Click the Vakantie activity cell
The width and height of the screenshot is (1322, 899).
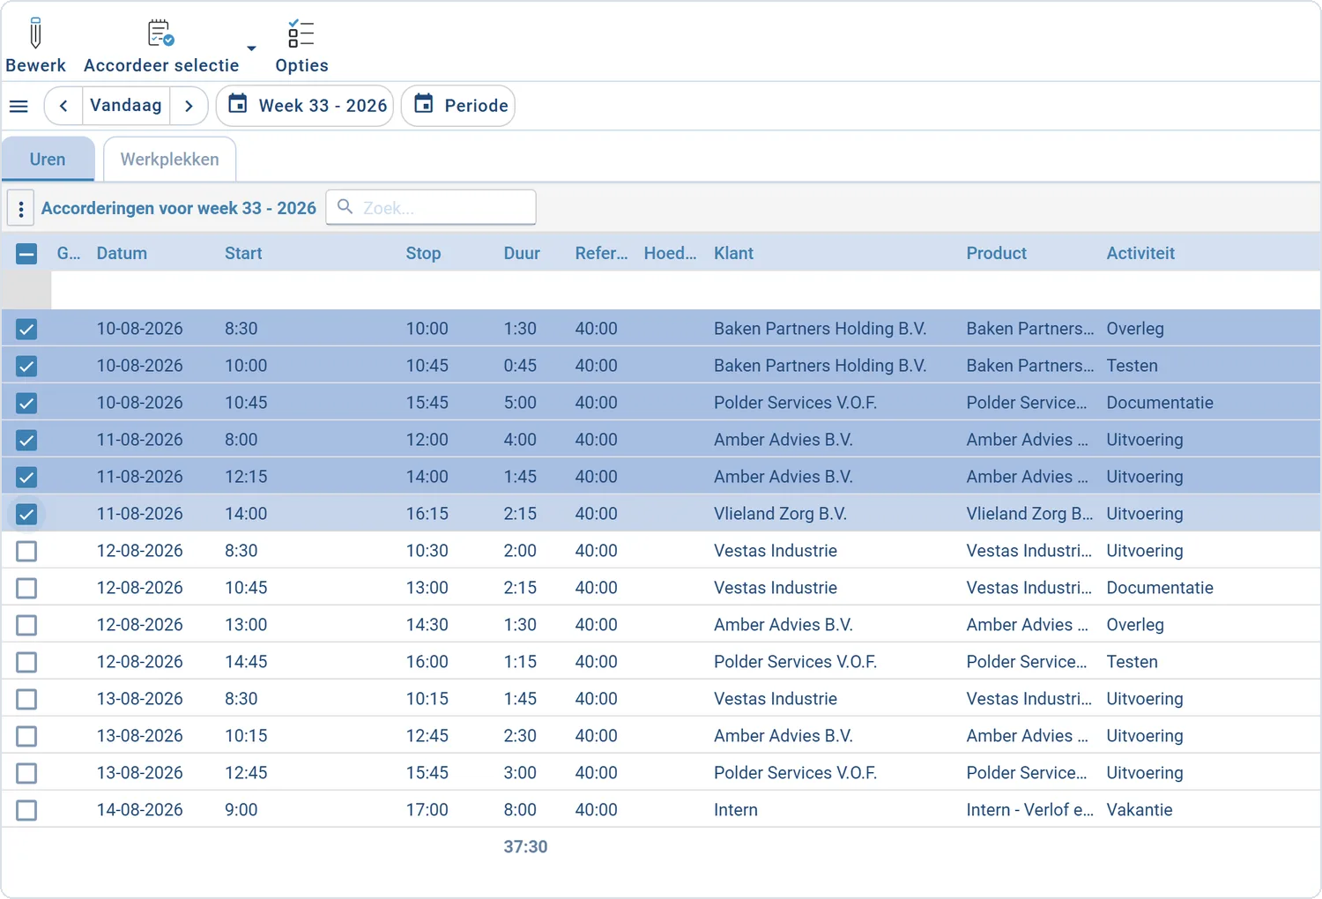click(x=1139, y=810)
